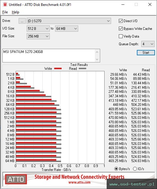Open the ending I/O Size dropdown 64 MB
The image size is (157, 189).
pos(66,29)
